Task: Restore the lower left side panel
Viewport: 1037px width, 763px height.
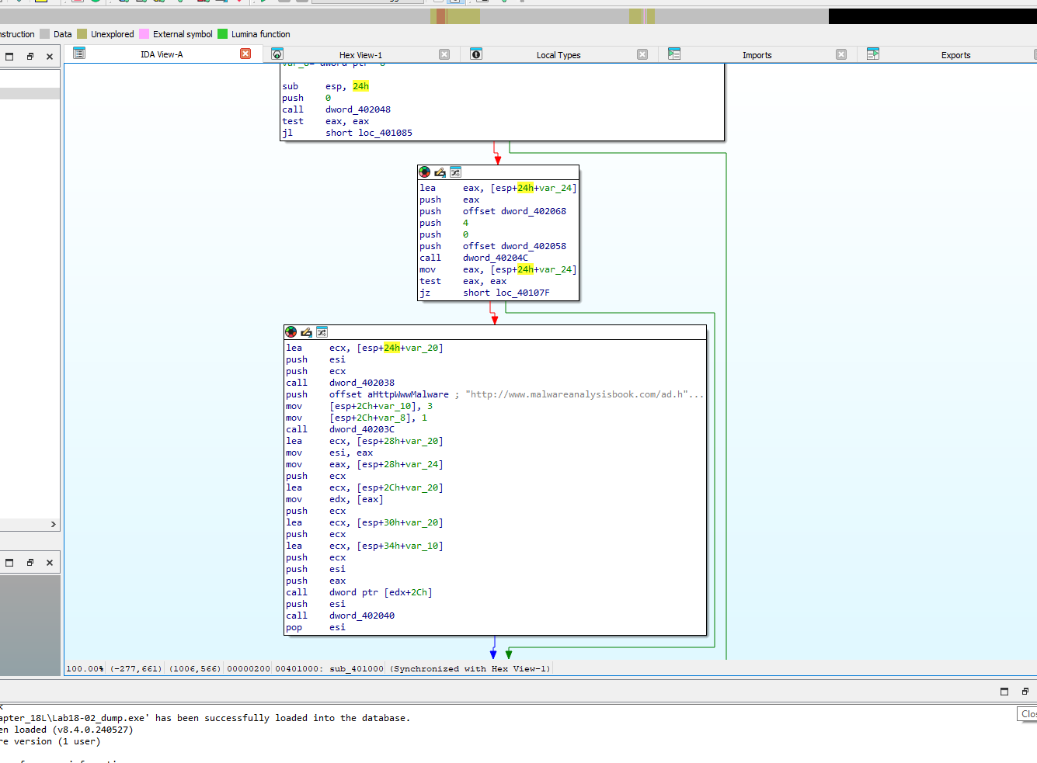Action: tap(30, 563)
